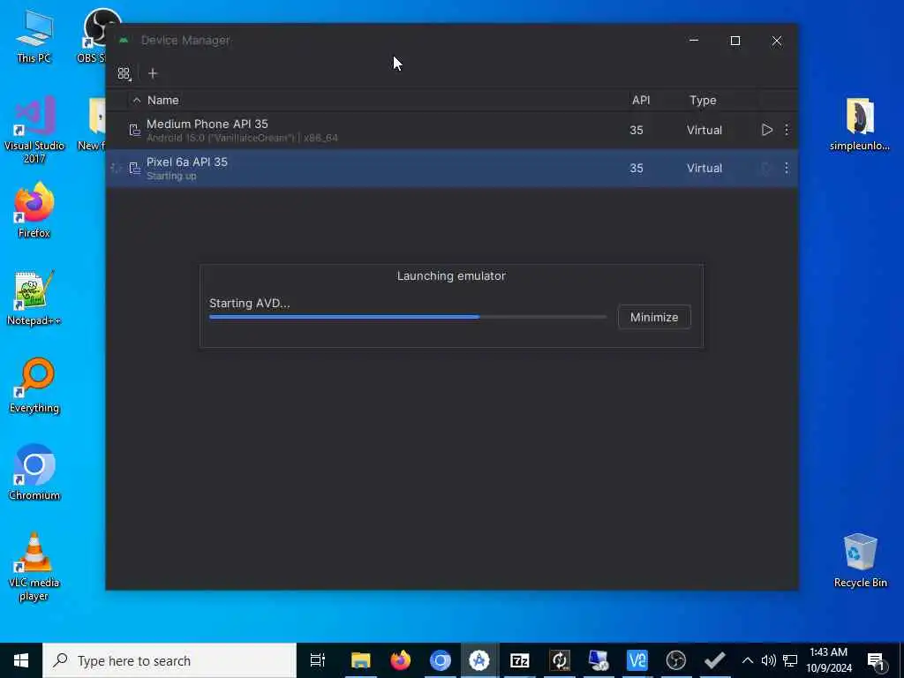Open Chromium from the taskbar
The height and width of the screenshot is (678, 904).
441,660
